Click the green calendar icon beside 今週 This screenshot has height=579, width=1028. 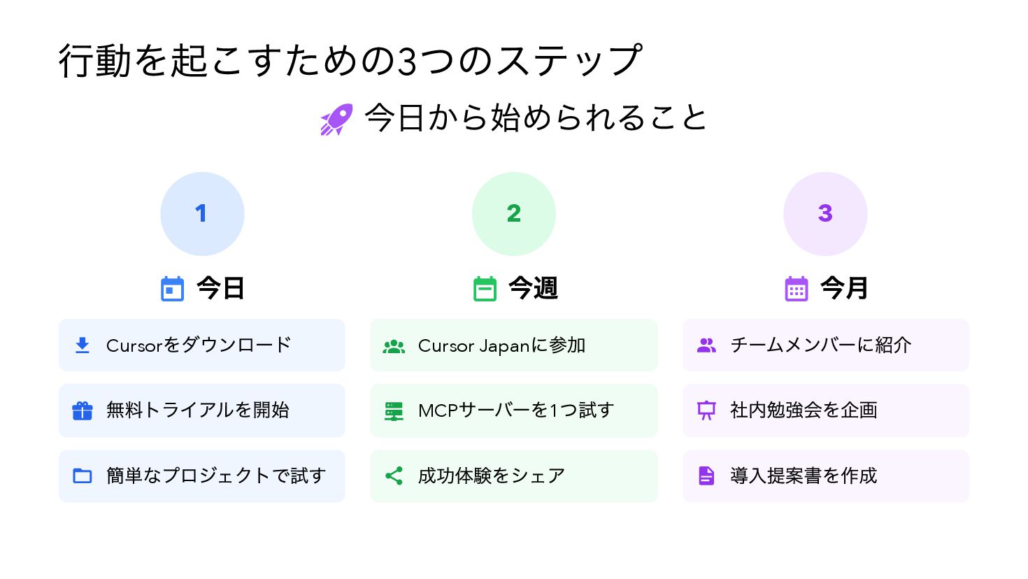(485, 289)
